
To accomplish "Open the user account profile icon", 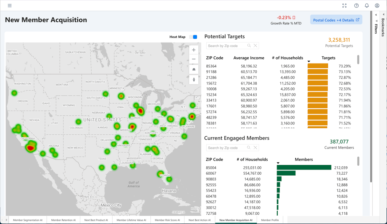I will coord(377,5).
